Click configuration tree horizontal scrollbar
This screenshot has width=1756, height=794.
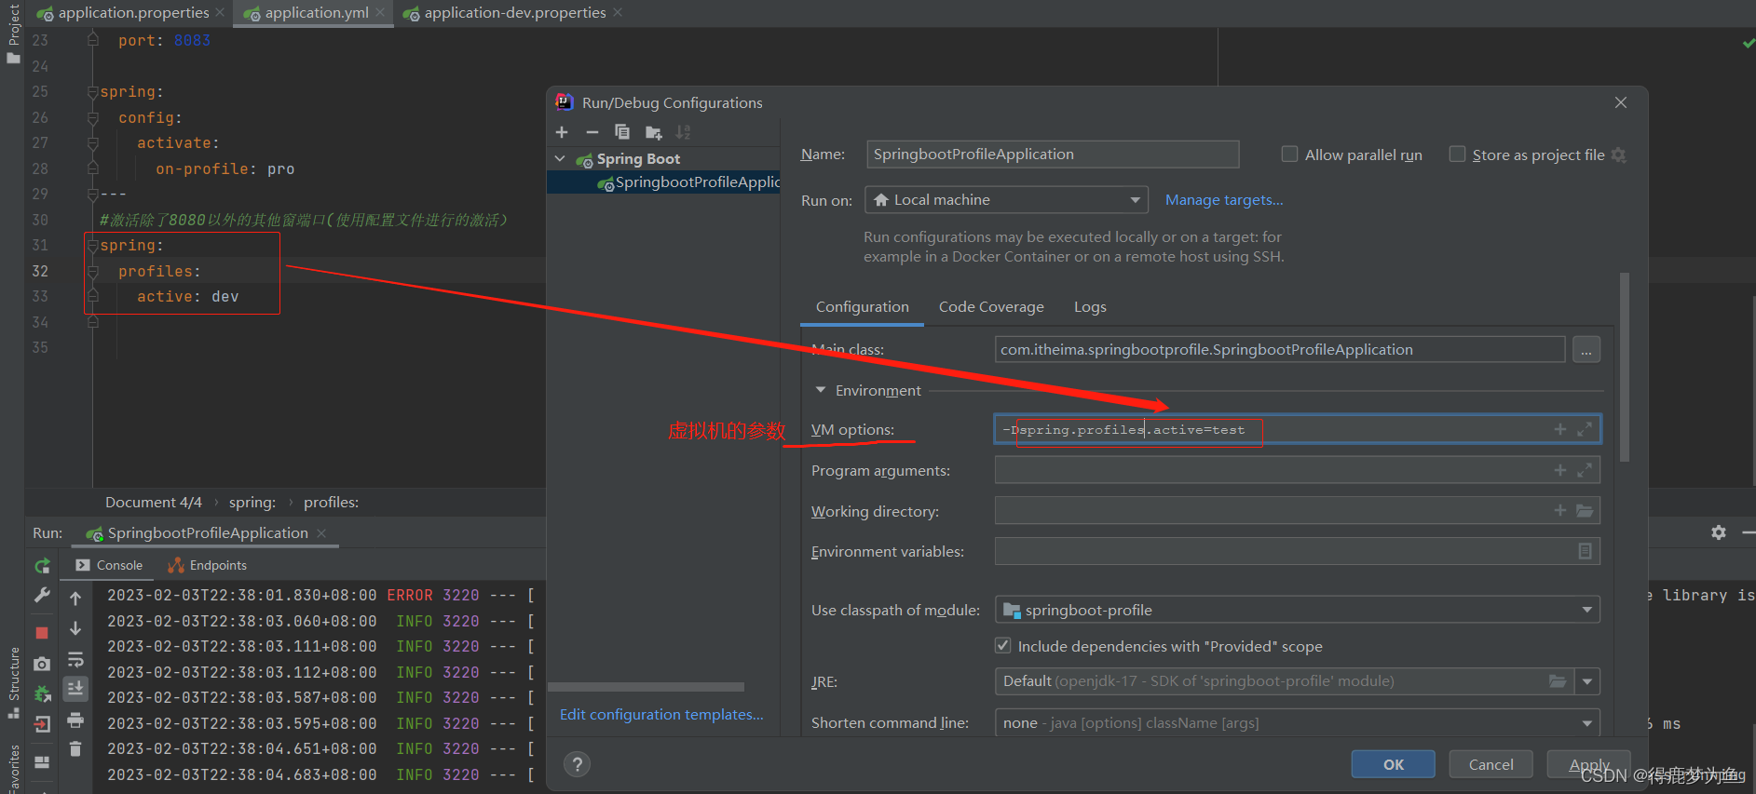click(x=647, y=687)
